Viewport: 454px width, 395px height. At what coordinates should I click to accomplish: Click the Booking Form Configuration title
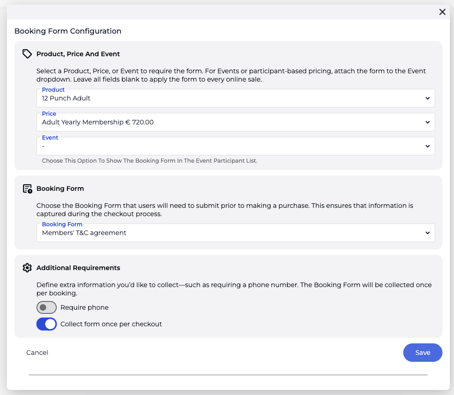click(x=68, y=31)
